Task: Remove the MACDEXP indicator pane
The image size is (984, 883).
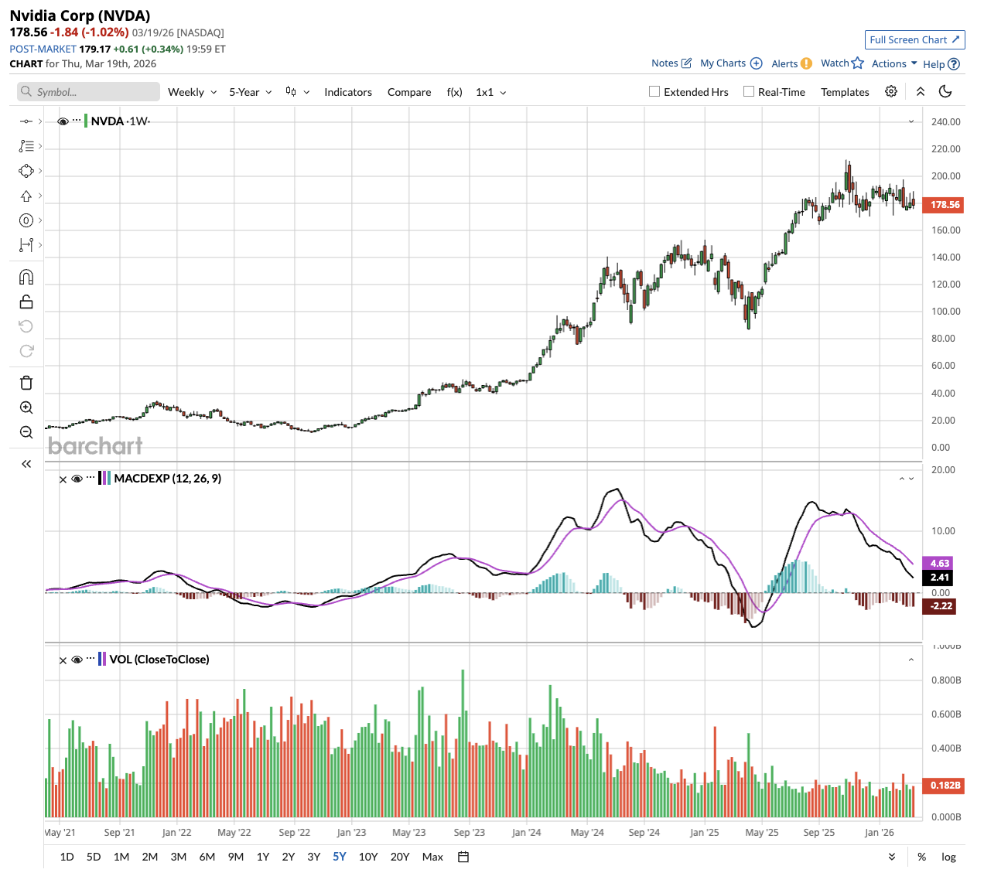Action: click(x=63, y=479)
